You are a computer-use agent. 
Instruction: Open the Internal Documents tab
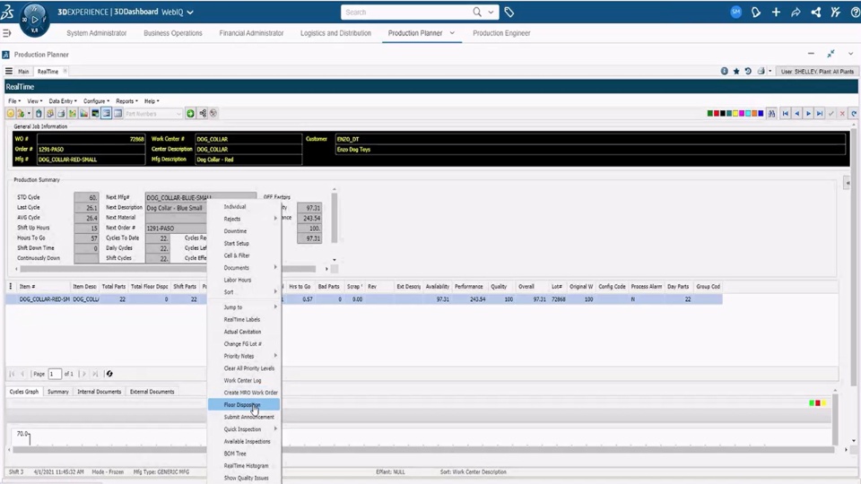tap(99, 392)
